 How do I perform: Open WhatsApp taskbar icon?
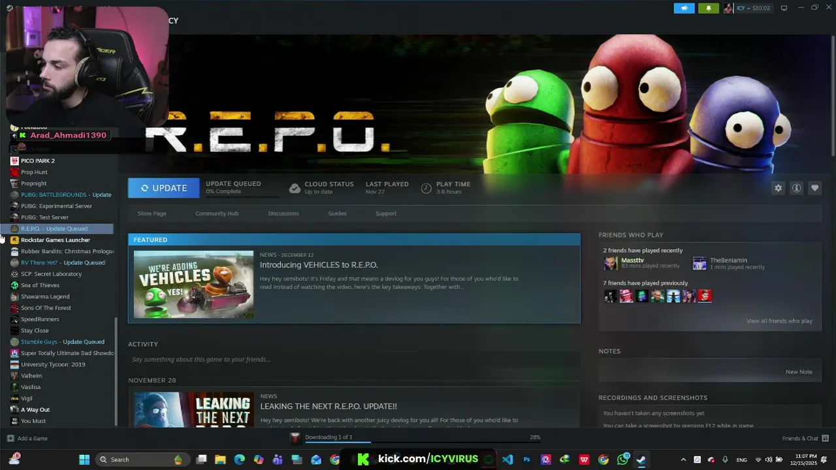point(622,460)
